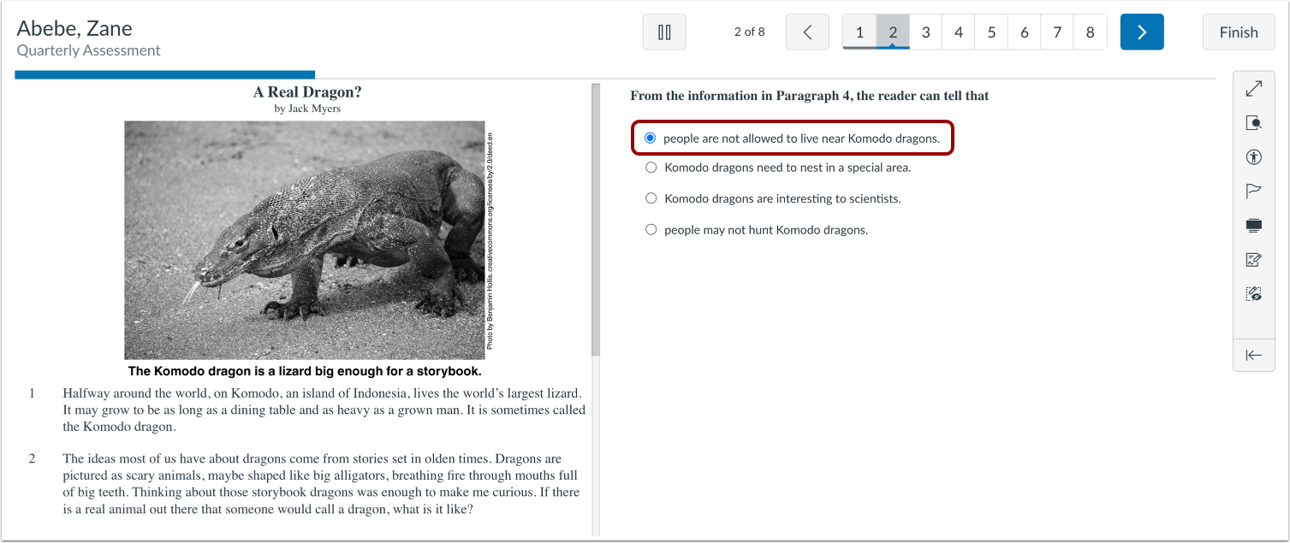Switch to question 5
Screen dimensions: 1290x543
pyautogui.click(x=991, y=32)
